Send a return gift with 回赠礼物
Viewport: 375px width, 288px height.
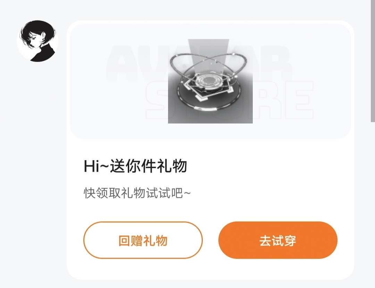[143, 240]
